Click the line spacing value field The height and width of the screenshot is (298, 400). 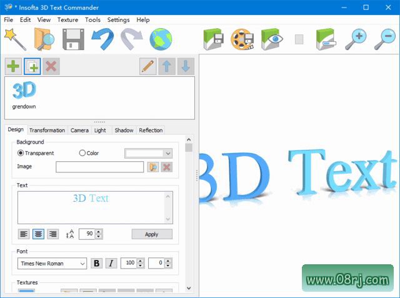(x=87, y=234)
